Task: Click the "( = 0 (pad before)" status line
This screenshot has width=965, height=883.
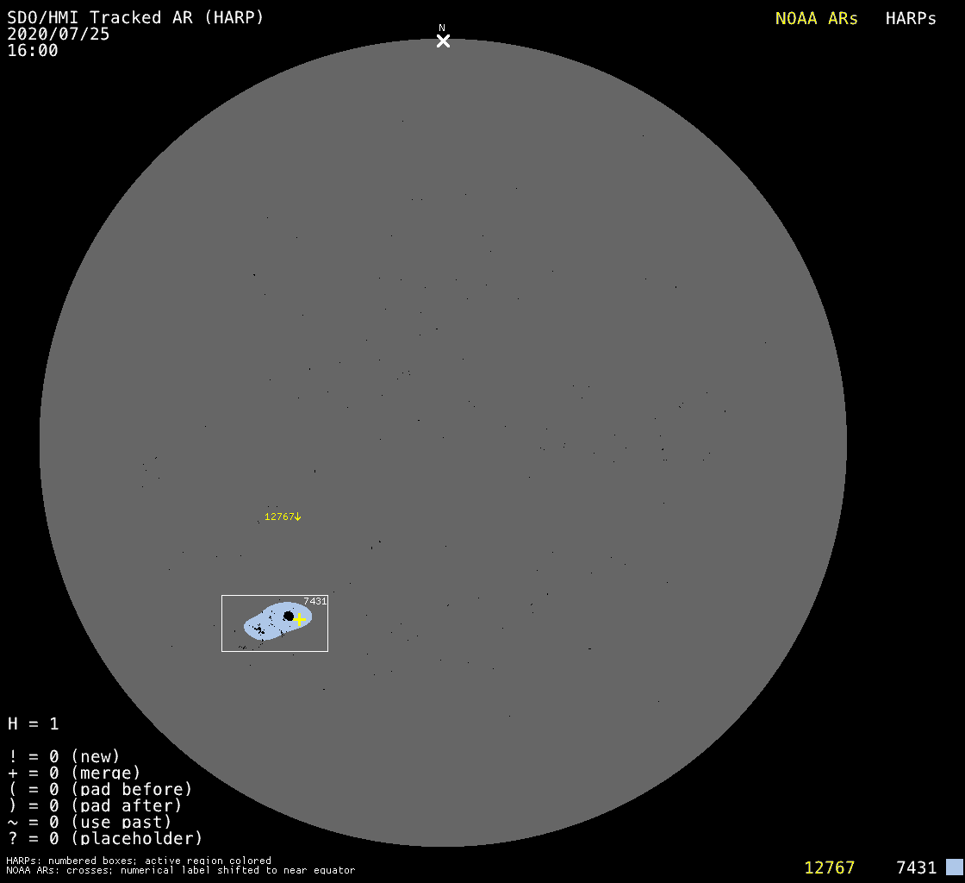Action: (x=100, y=789)
